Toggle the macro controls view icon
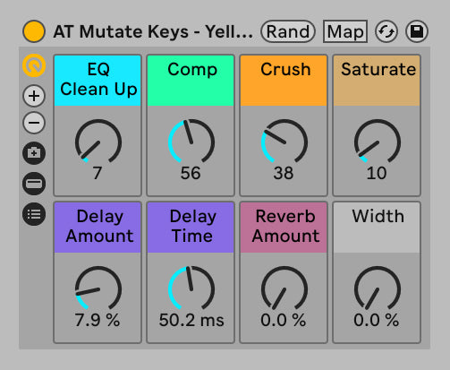The height and width of the screenshot is (370, 450). coord(34,65)
